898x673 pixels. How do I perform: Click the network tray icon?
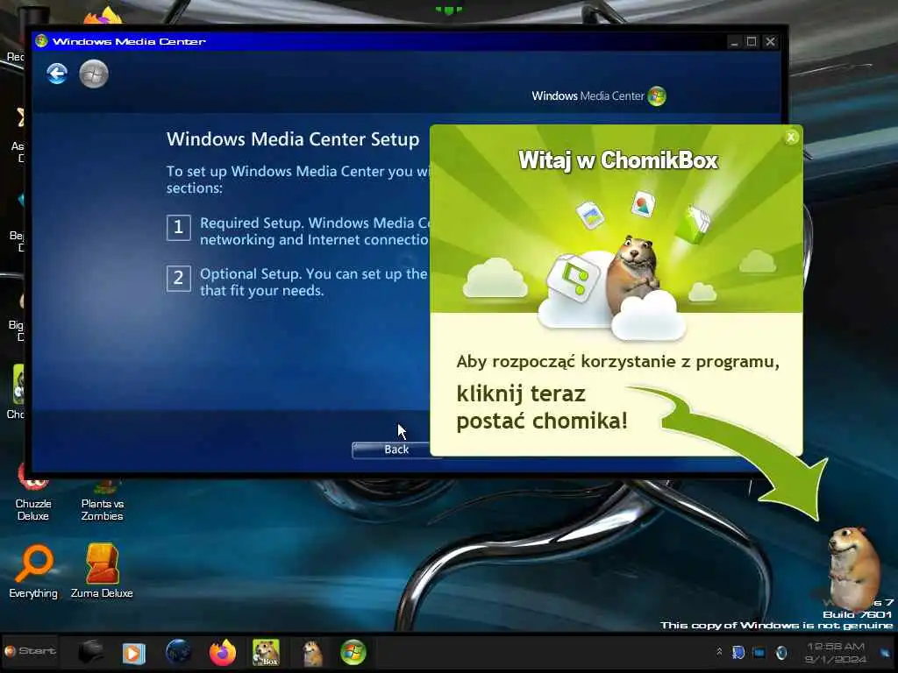pyautogui.click(x=759, y=652)
